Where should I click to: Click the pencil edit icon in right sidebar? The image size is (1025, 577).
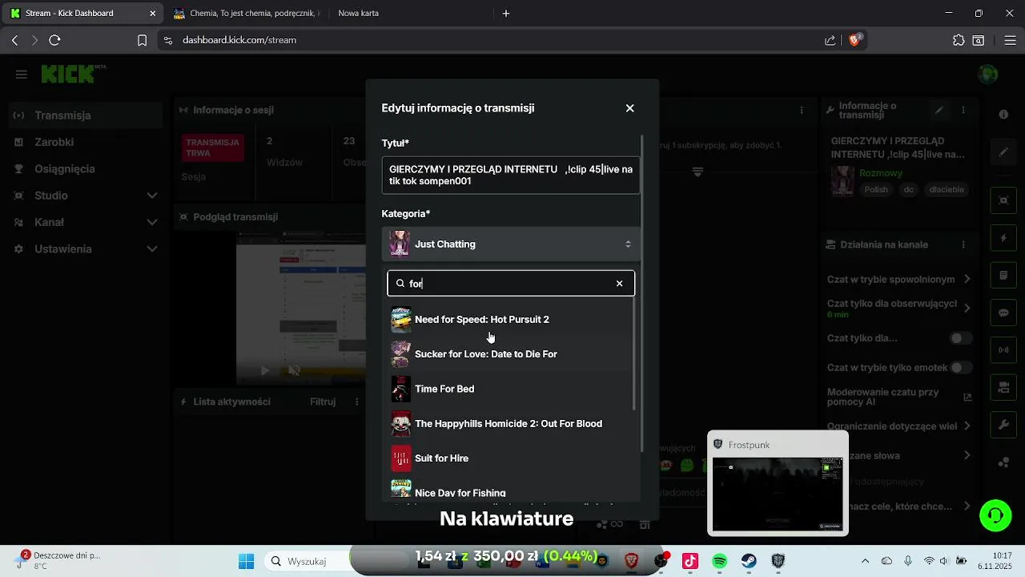coord(1003,151)
